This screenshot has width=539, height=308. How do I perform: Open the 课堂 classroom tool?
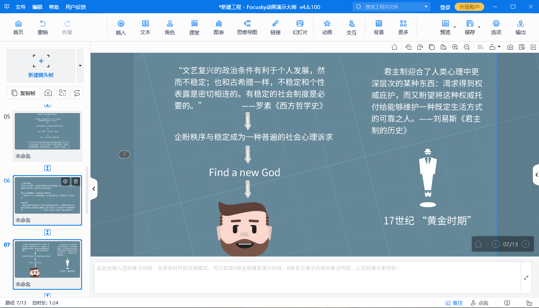[194, 27]
